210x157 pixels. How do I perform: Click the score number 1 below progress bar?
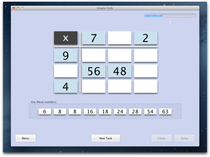point(170,22)
